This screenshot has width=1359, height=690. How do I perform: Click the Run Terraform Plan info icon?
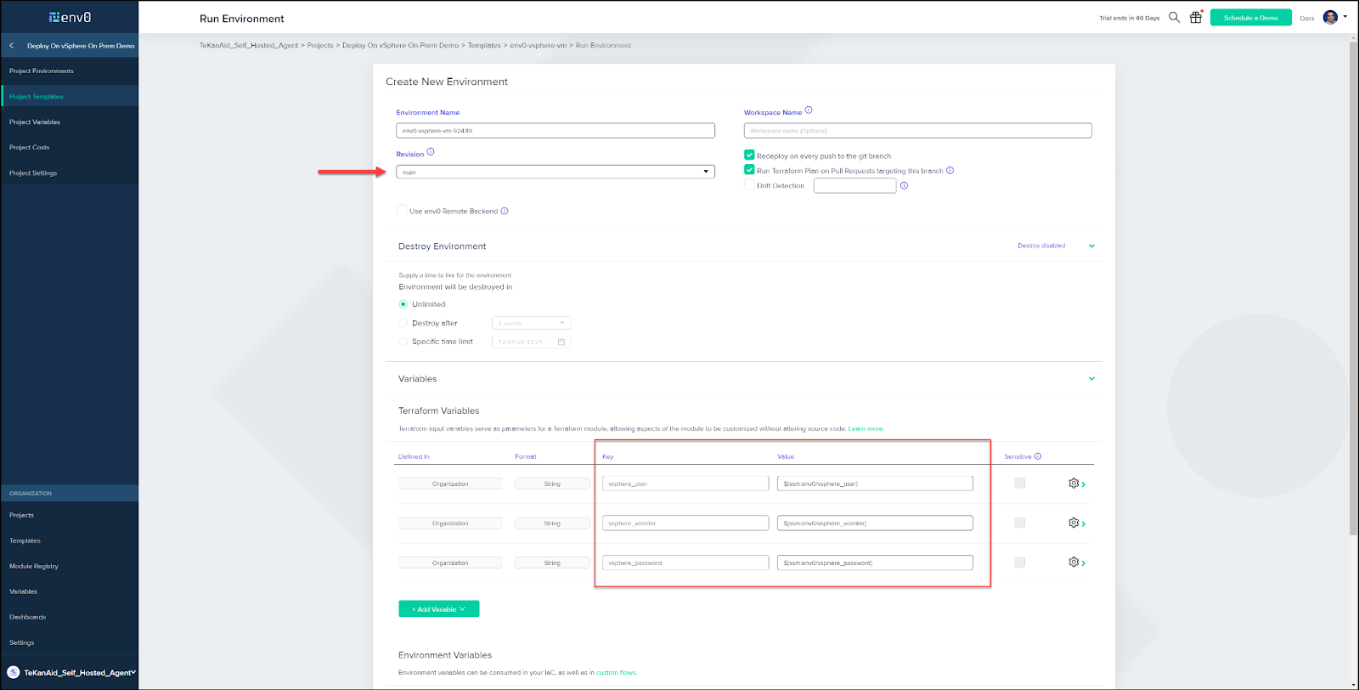pyautogui.click(x=950, y=170)
